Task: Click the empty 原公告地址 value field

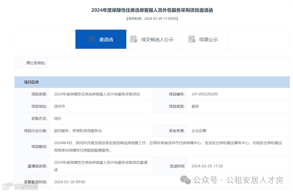Action: [x=169, y=63]
